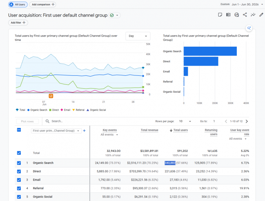Click the Add comparison button
This screenshot has width=265, height=201.
point(43,5)
